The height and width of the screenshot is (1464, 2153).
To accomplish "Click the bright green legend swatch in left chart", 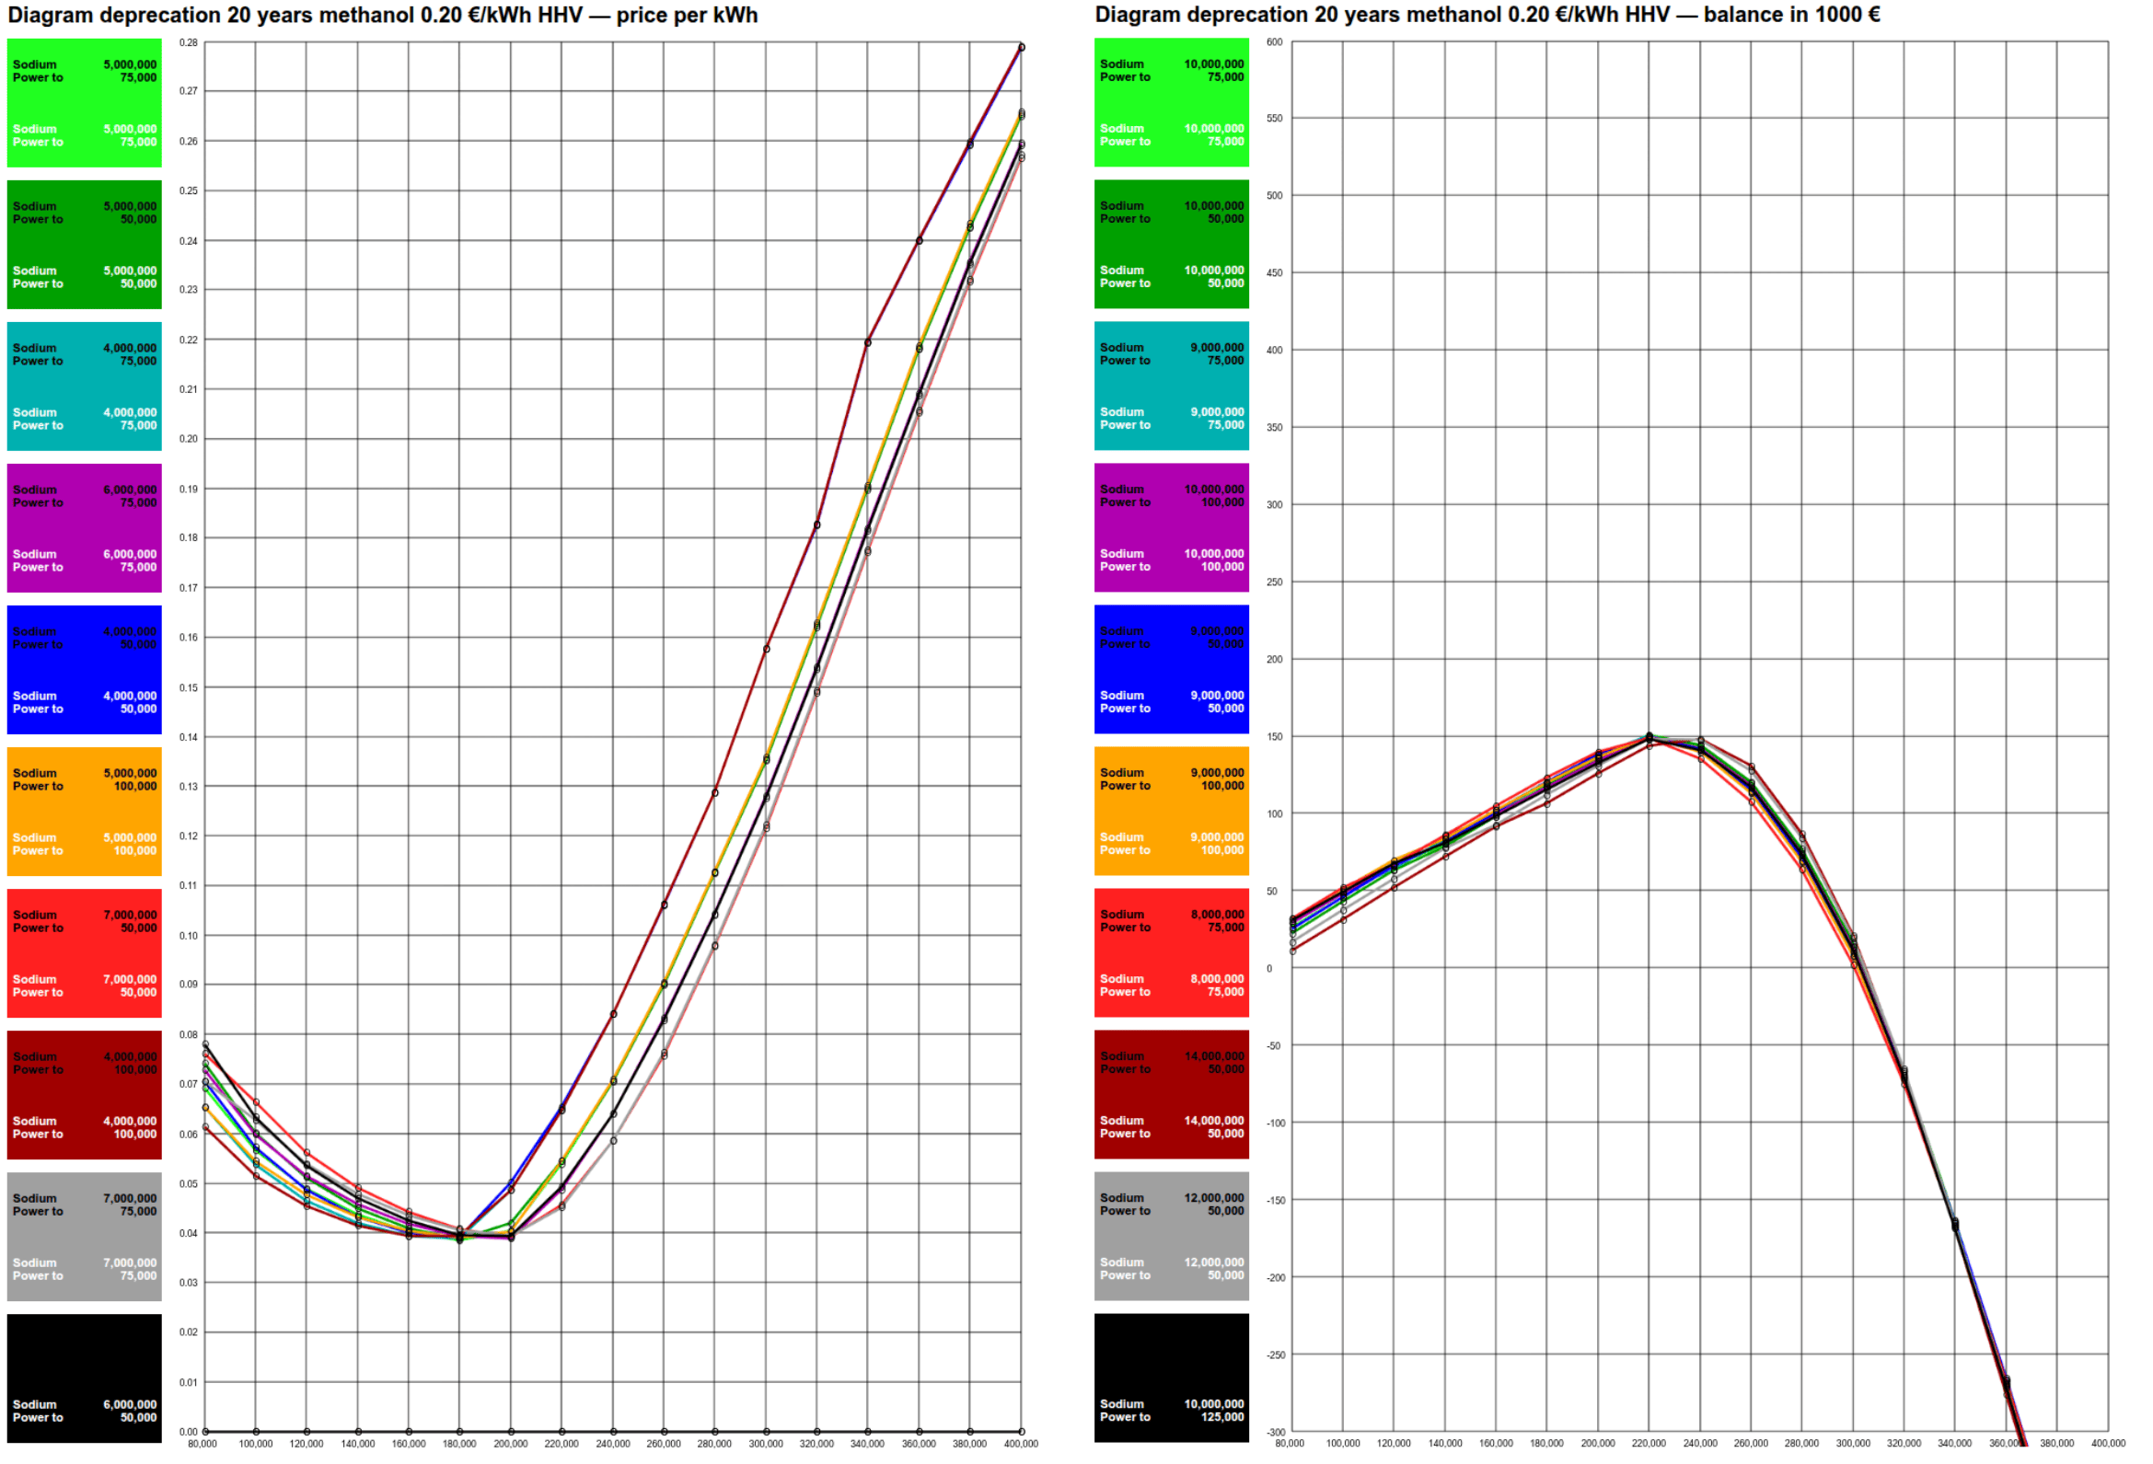I will pyautogui.click(x=85, y=103).
